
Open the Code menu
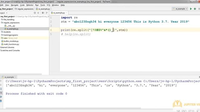[22, 5]
